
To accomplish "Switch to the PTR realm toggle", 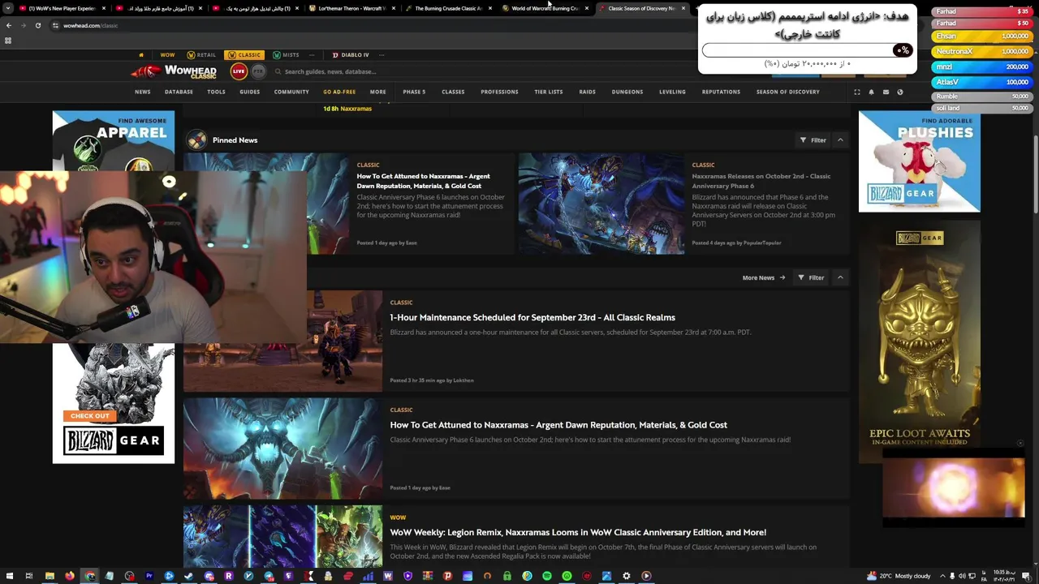I will [258, 71].
